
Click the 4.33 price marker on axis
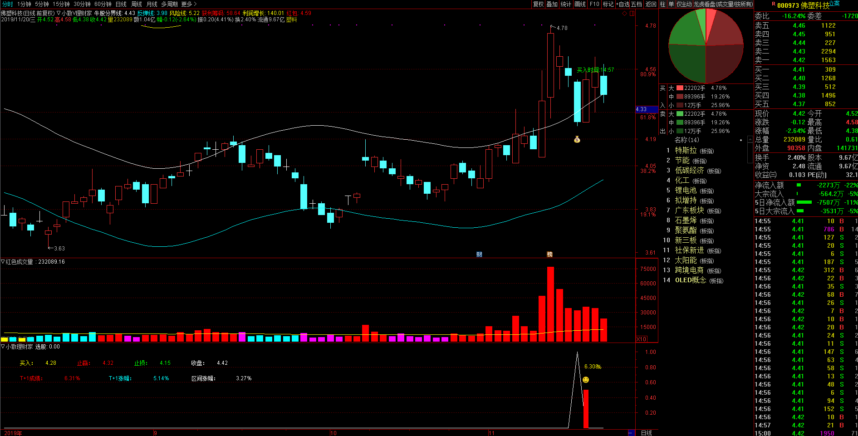(647, 109)
